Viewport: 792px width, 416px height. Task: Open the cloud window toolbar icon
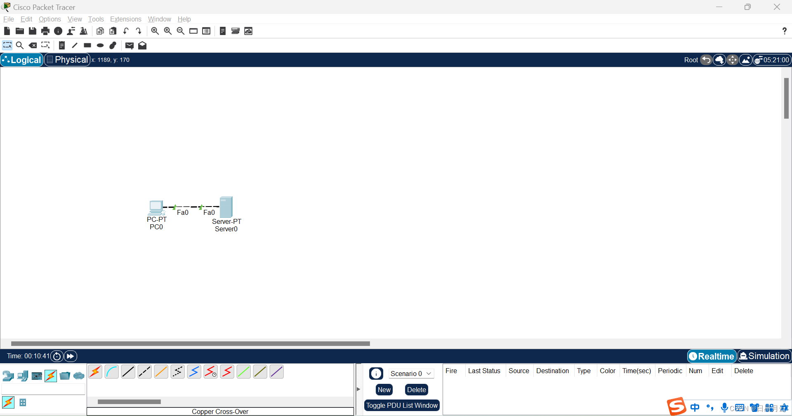[248, 31]
